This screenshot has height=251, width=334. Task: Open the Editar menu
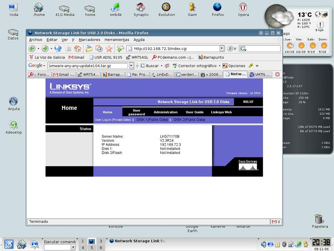52,40
